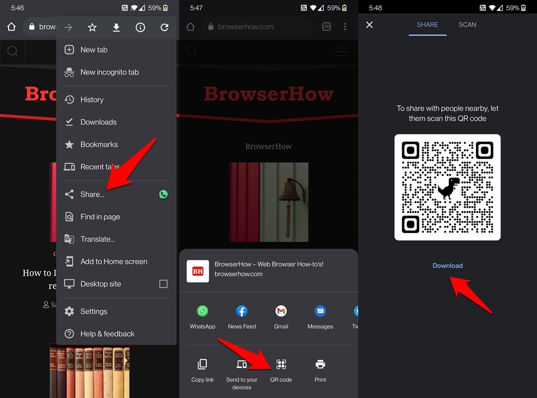Select Settings in the menu
This screenshot has width=537, height=398.
point(93,311)
